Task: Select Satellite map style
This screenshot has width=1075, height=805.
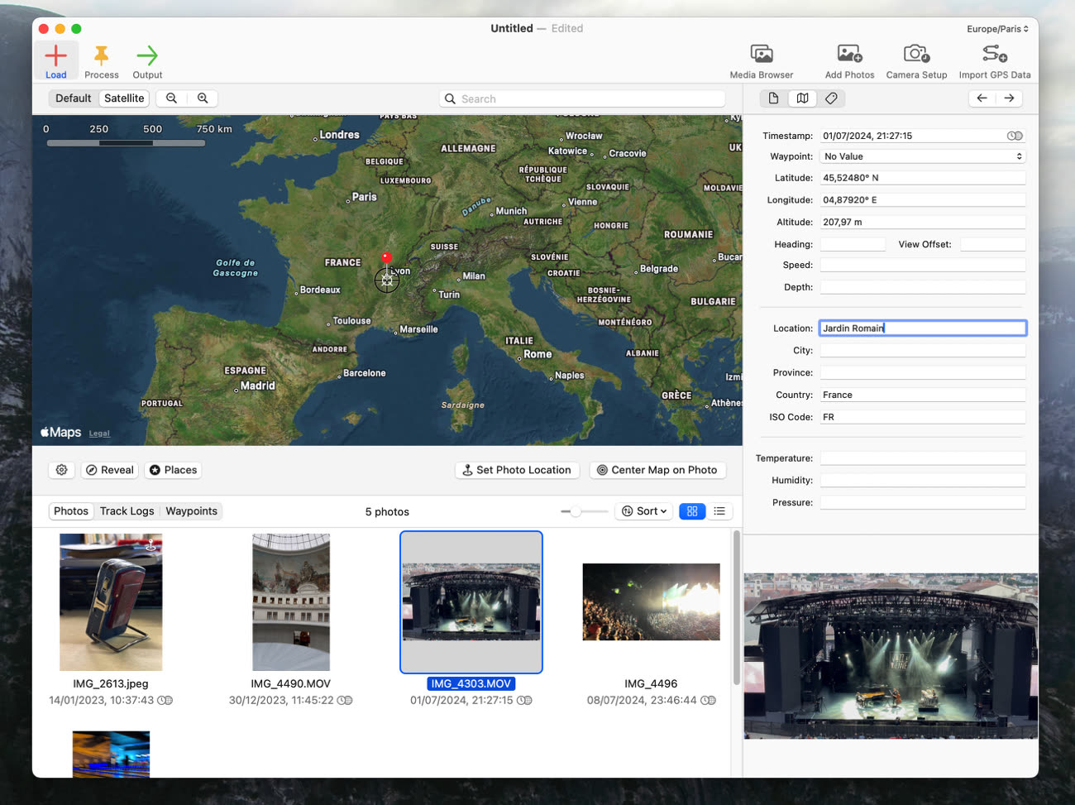Action: point(124,98)
